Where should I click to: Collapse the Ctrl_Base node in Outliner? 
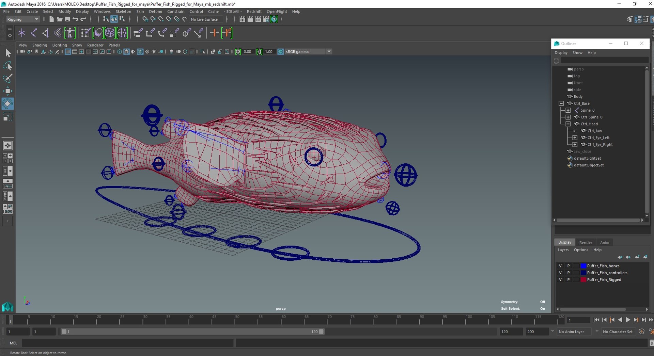point(561,103)
